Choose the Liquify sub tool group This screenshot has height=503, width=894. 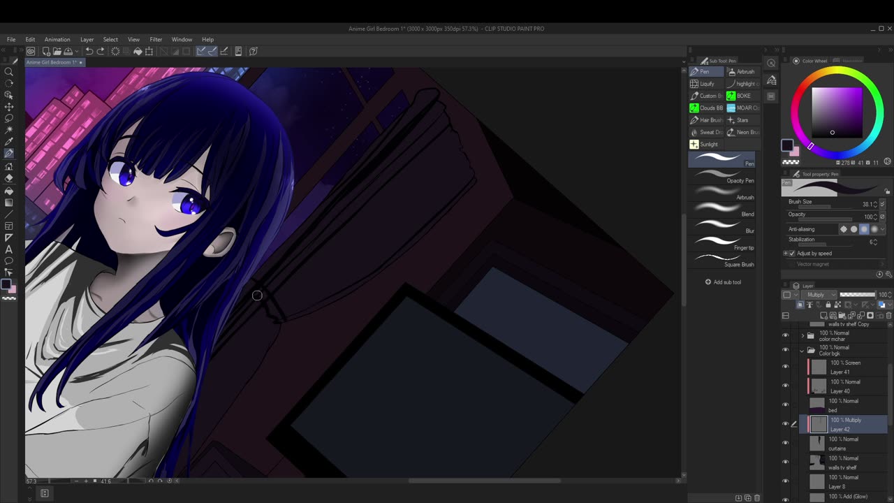pos(706,84)
